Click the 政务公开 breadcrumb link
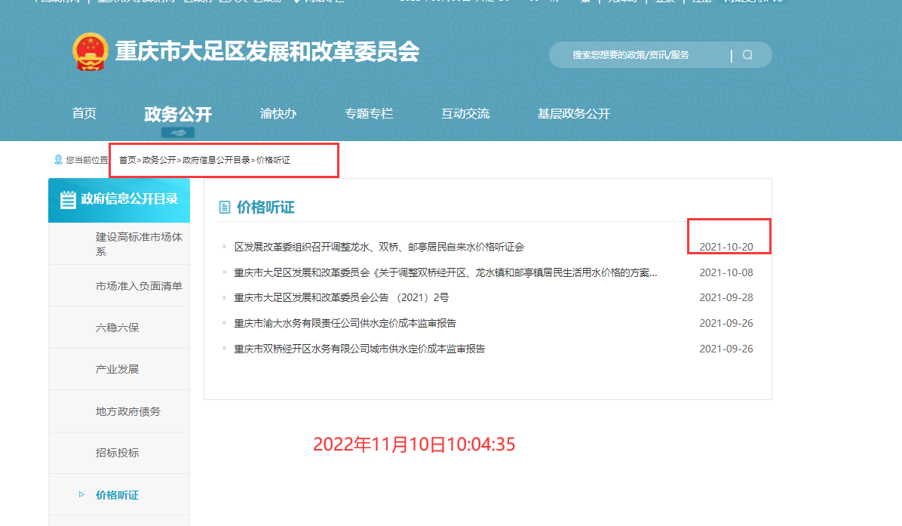The width and height of the screenshot is (902, 526). pos(159,160)
